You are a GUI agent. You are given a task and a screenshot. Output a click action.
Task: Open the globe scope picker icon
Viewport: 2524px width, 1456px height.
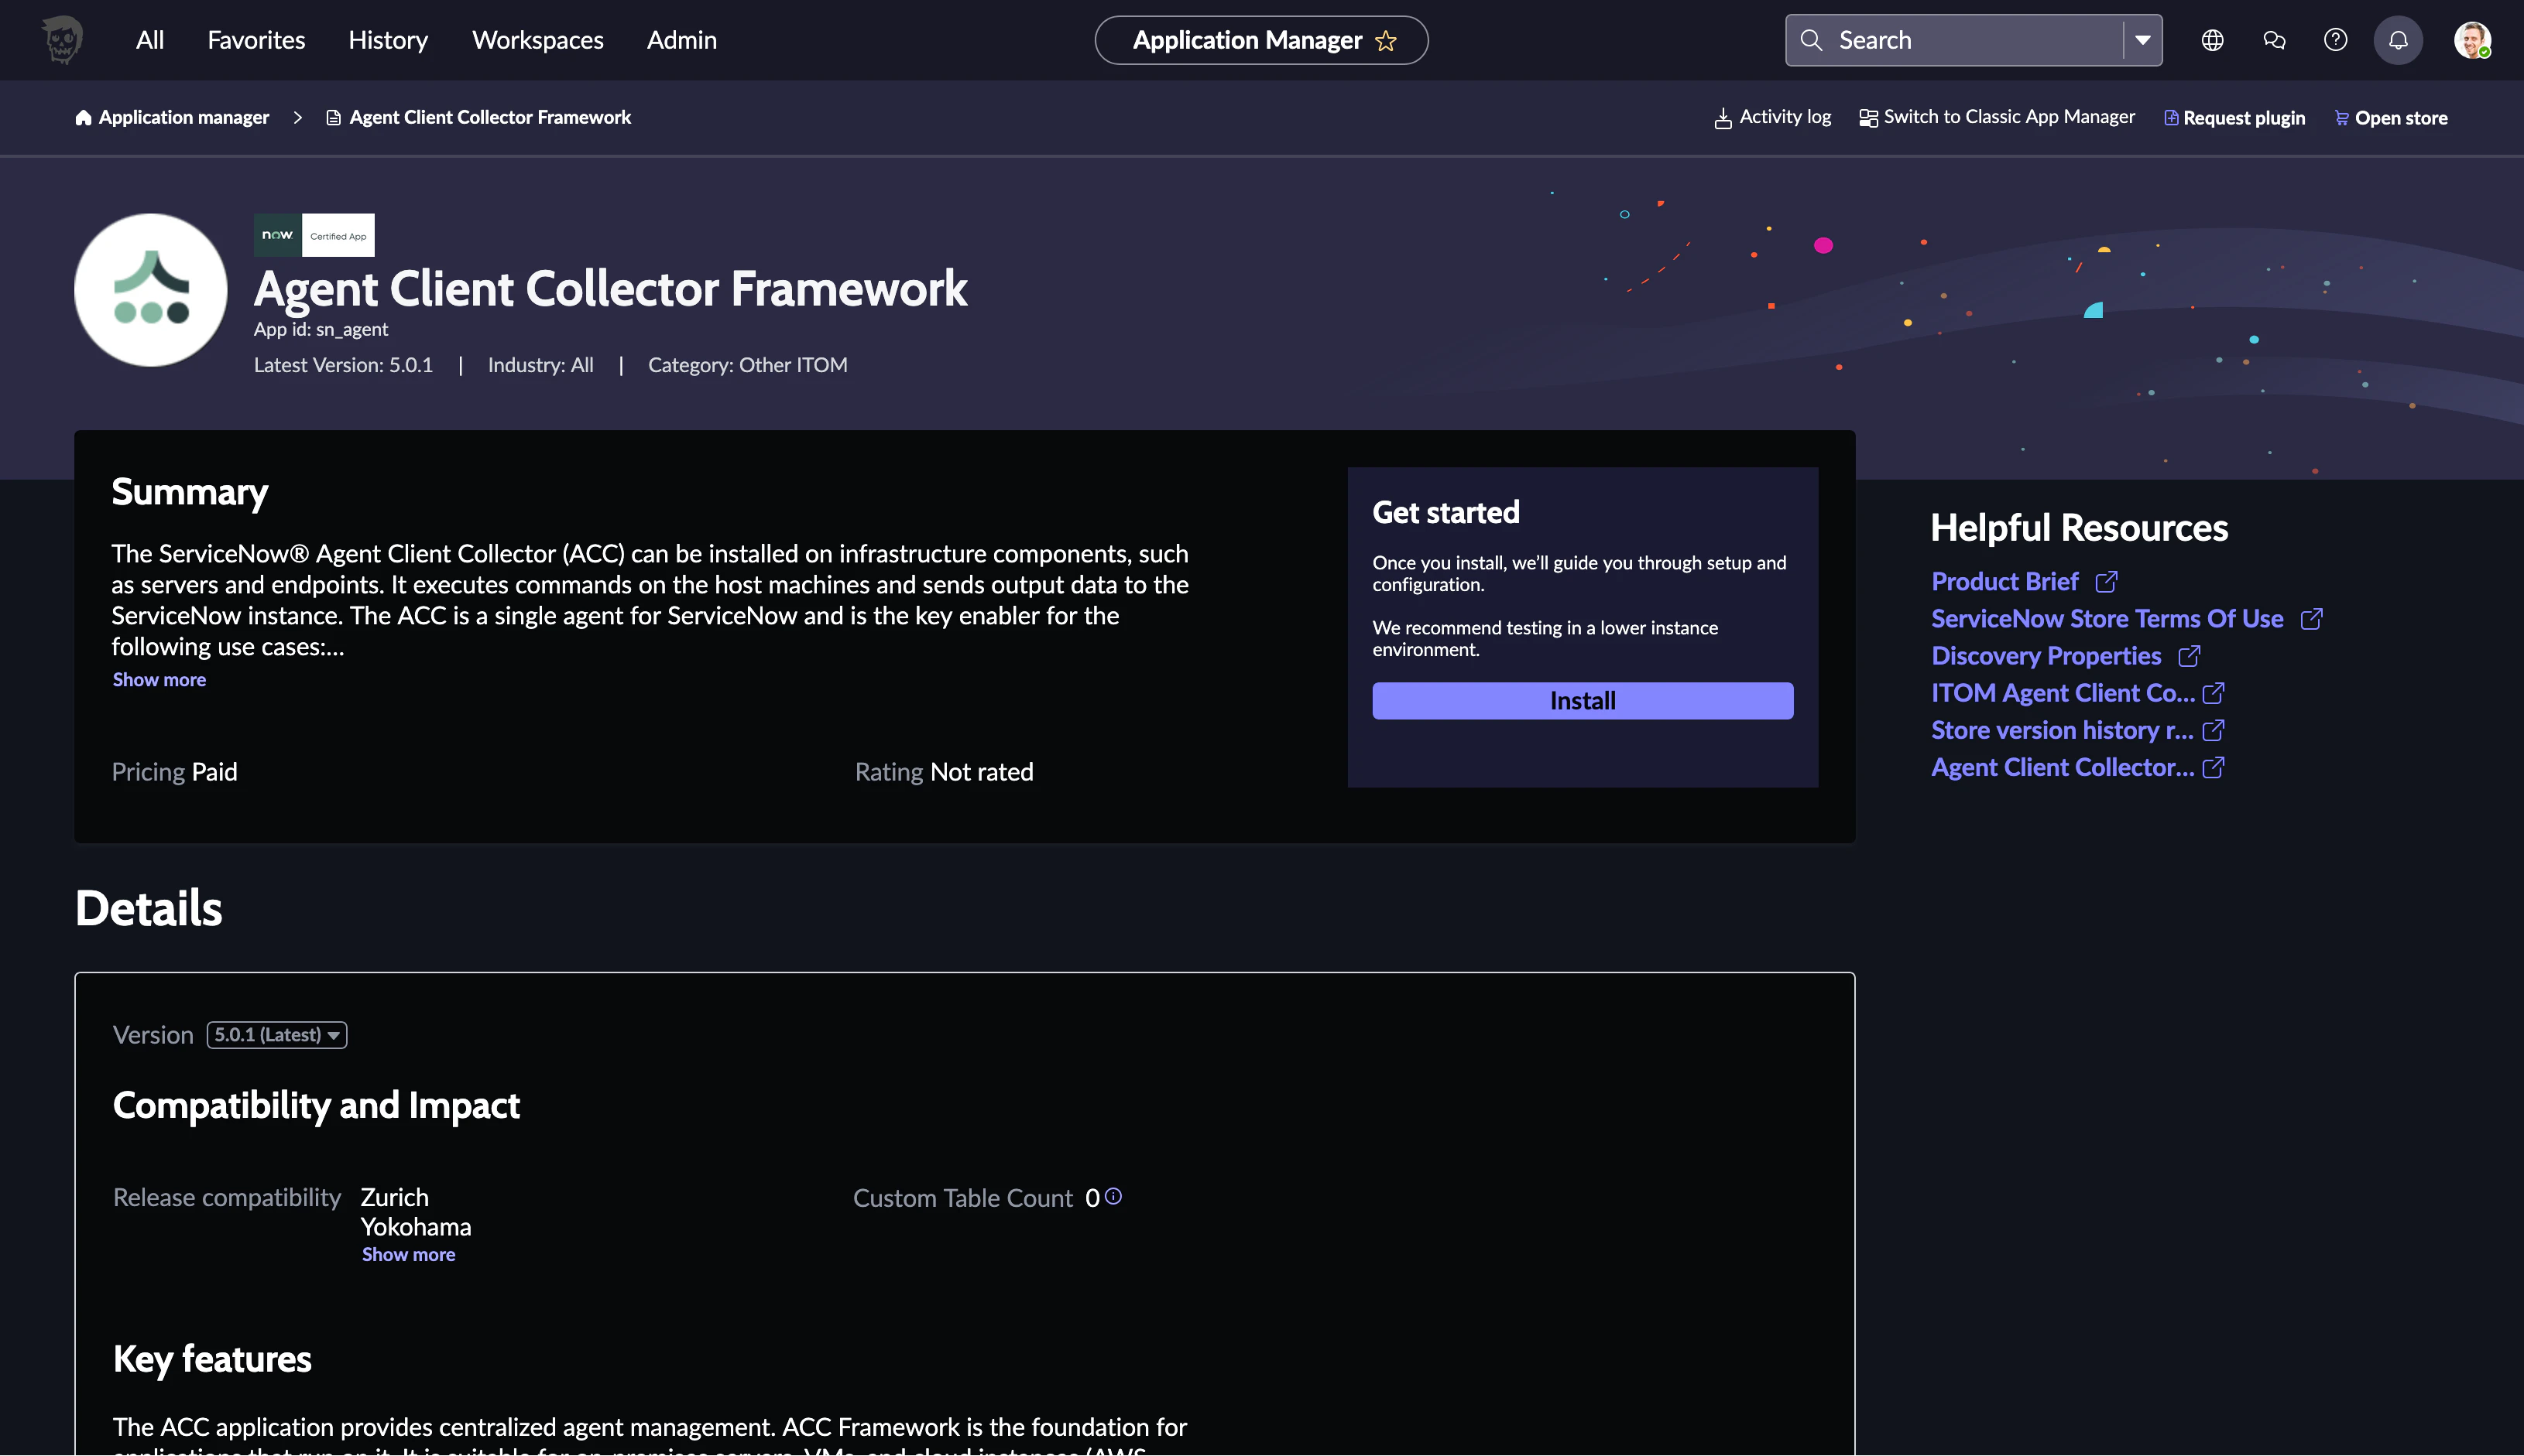coord(2213,40)
